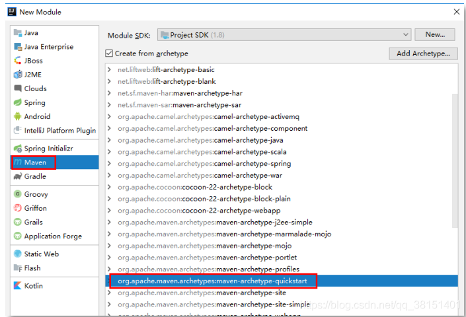This screenshot has width=466, height=317.
Task: Expand maven-archetype-j2ee-simple entry
Action: (109, 223)
